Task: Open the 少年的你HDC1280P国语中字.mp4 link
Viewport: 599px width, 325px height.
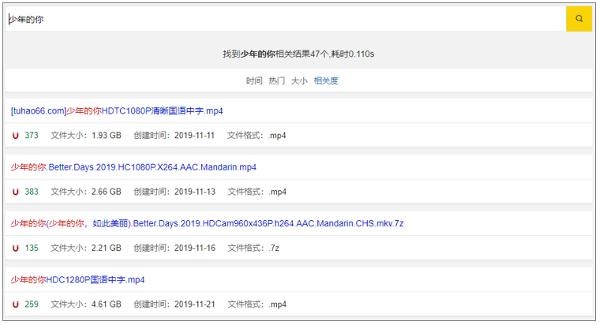Action: point(77,280)
